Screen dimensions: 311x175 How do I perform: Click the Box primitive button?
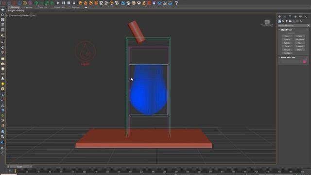click(x=287, y=36)
